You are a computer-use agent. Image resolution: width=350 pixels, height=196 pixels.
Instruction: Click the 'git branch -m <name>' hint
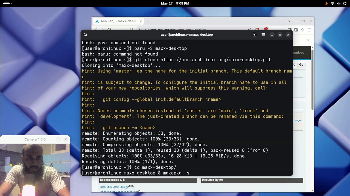118,128
